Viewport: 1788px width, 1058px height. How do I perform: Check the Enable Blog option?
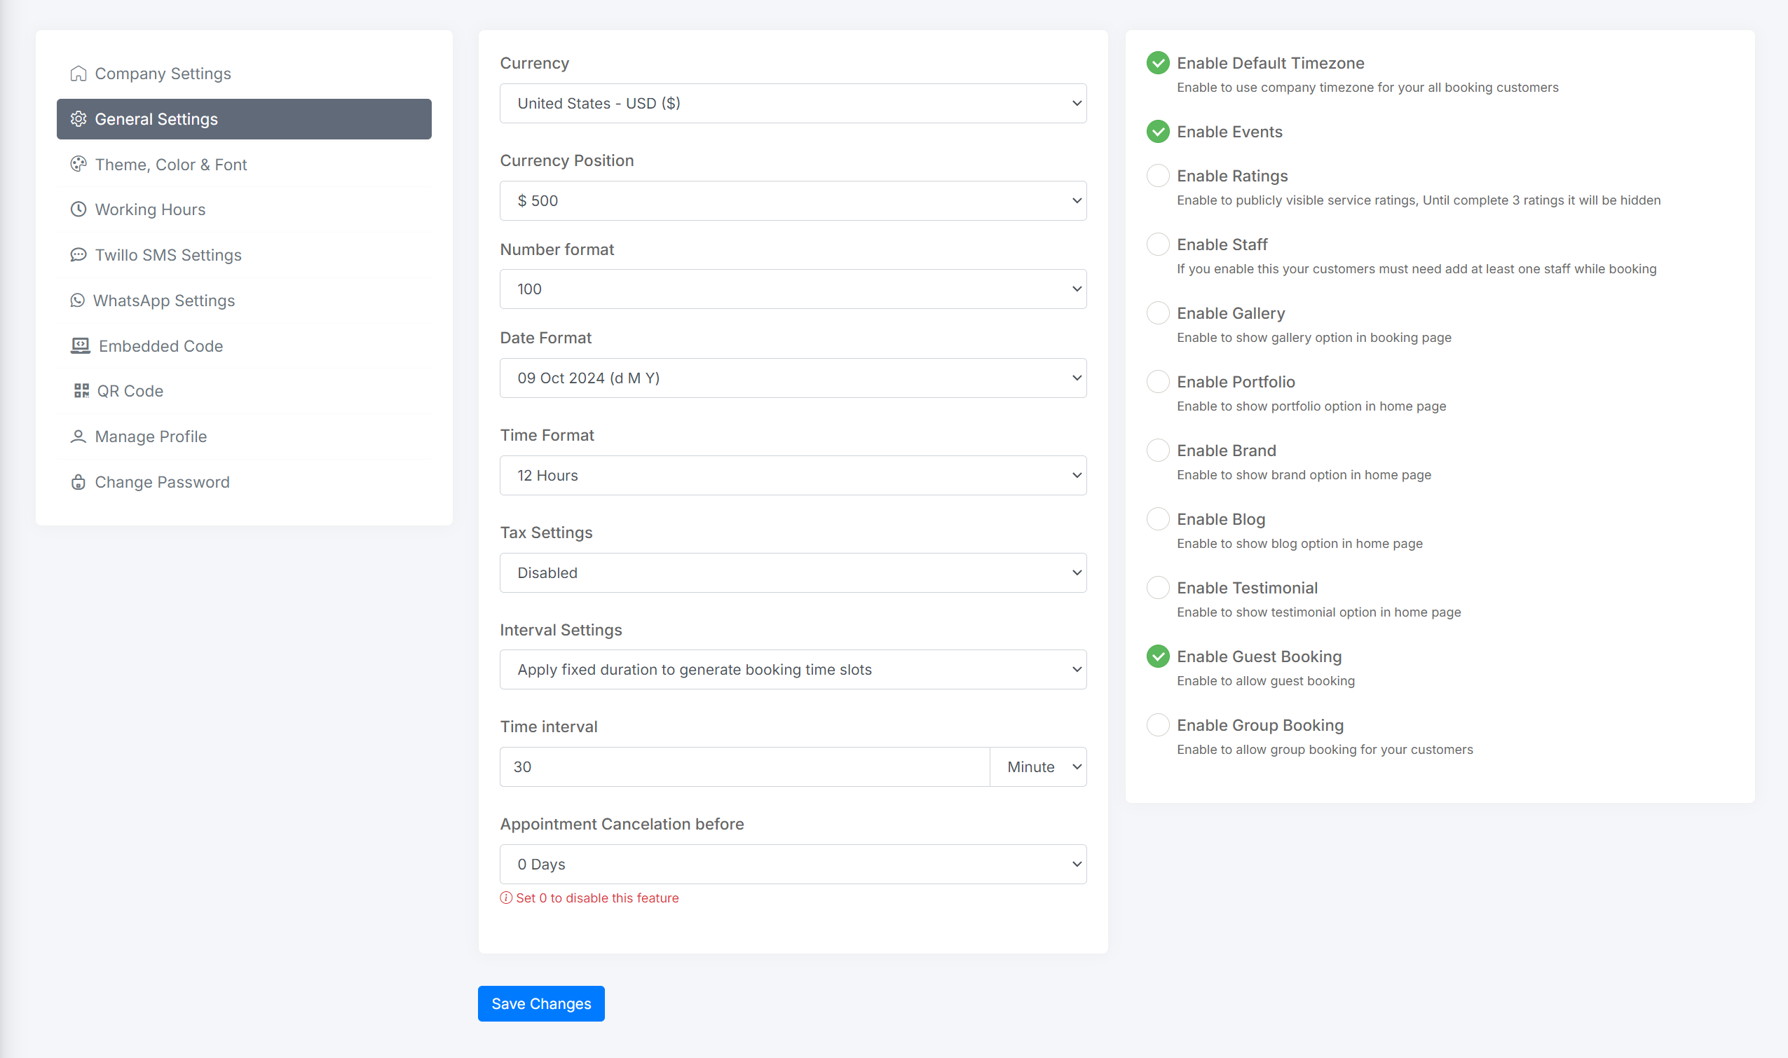1157,519
